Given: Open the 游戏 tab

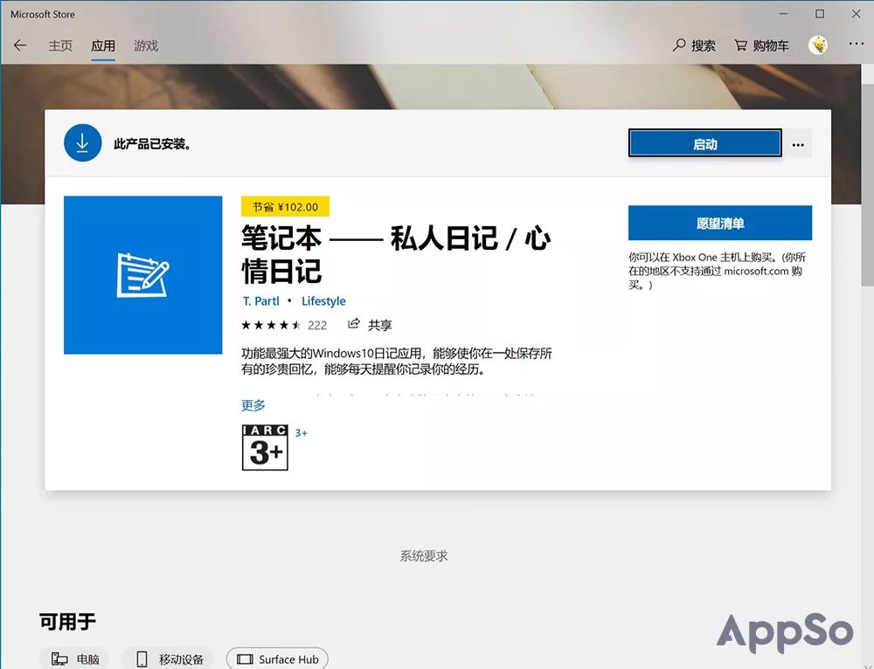Looking at the screenshot, I should [146, 45].
